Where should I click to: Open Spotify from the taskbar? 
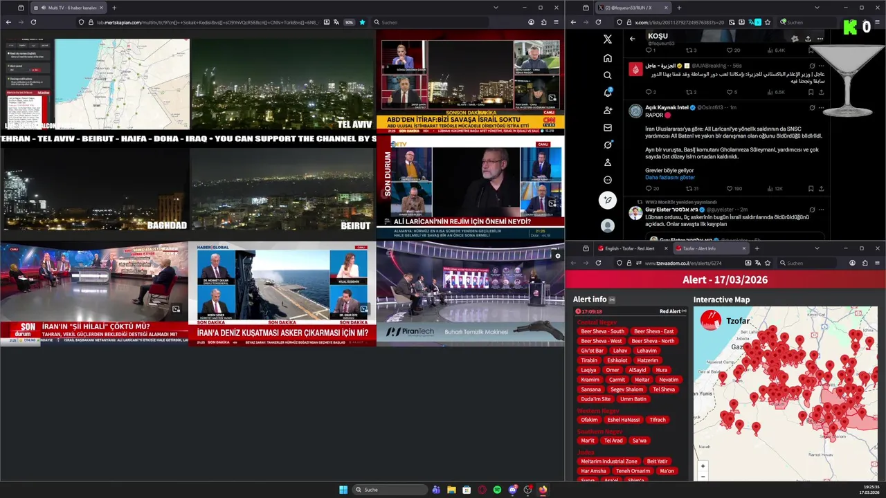pos(497,490)
